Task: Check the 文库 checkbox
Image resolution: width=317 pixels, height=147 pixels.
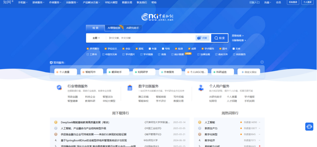Action: 233,48
